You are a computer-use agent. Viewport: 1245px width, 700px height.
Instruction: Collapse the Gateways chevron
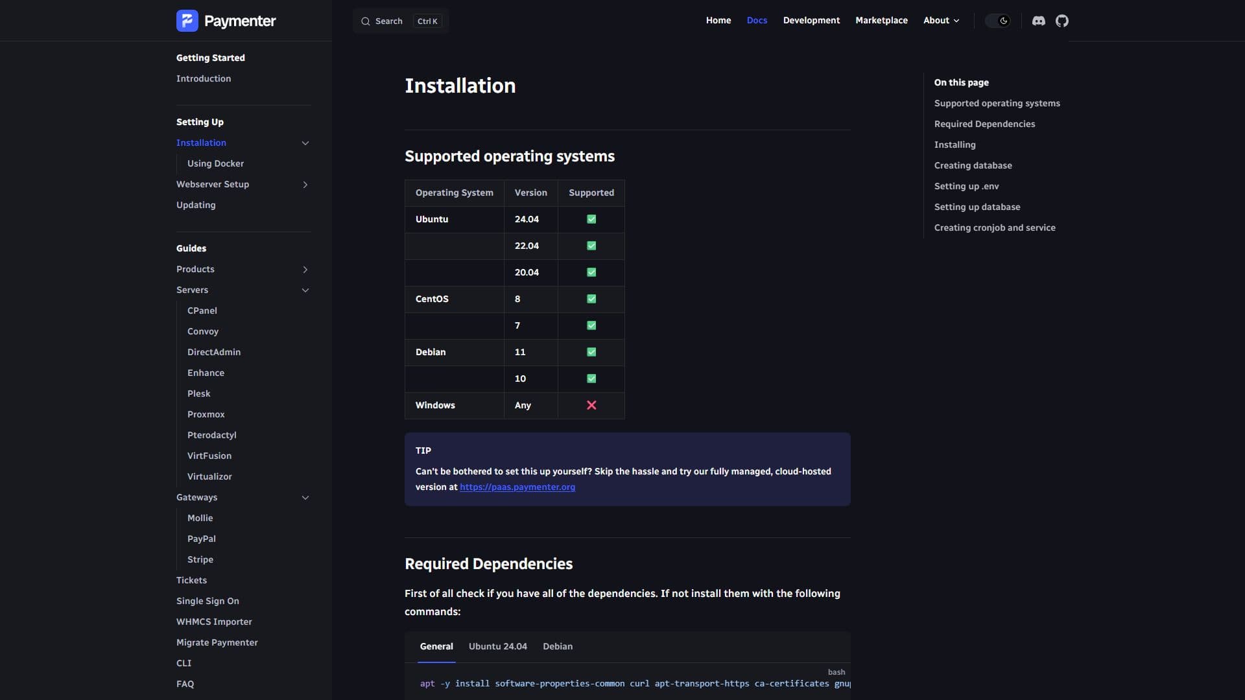click(x=305, y=498)
